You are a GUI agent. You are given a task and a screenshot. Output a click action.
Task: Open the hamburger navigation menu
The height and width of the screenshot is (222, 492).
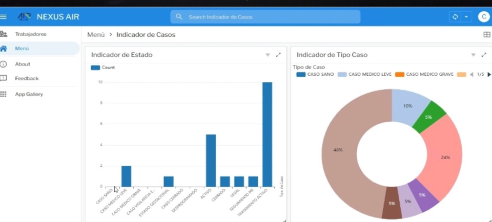coord(3,16)
